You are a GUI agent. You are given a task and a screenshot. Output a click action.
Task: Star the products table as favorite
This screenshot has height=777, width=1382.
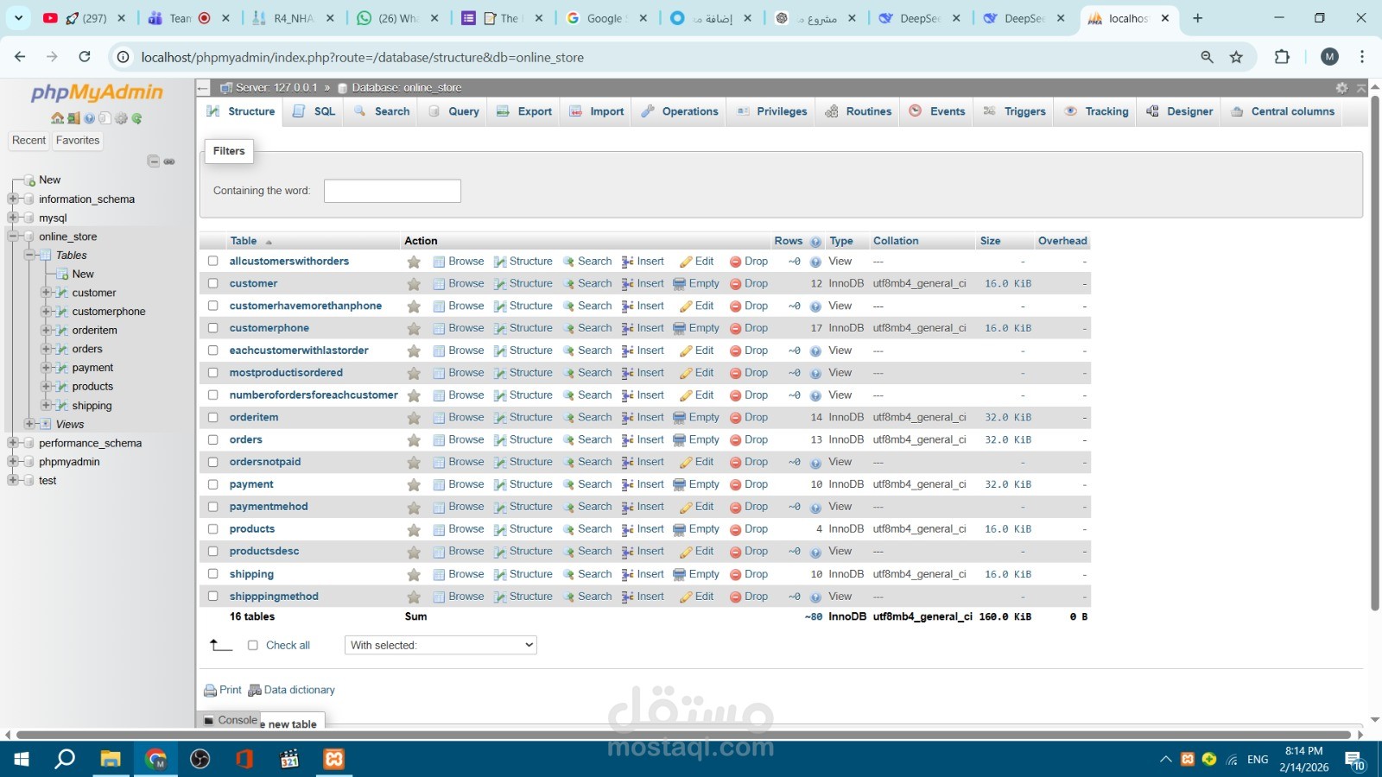(x=414, y=530)
